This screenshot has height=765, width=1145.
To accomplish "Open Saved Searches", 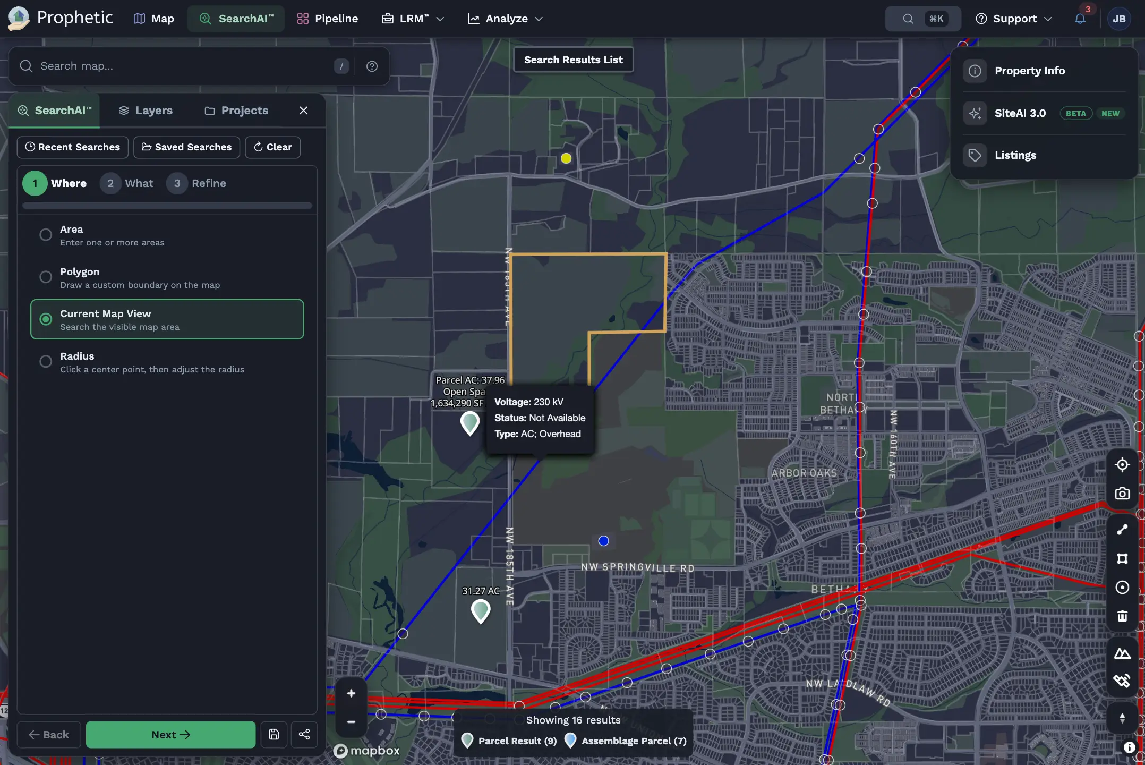I will pos(186,147).
